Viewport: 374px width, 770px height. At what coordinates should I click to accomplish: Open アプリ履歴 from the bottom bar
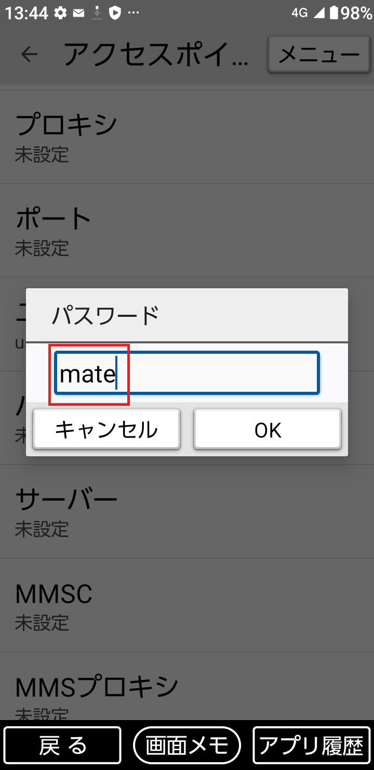click(311, 744)
